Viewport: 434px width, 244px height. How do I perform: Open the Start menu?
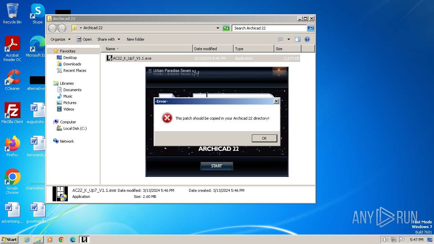click(9, 239)
